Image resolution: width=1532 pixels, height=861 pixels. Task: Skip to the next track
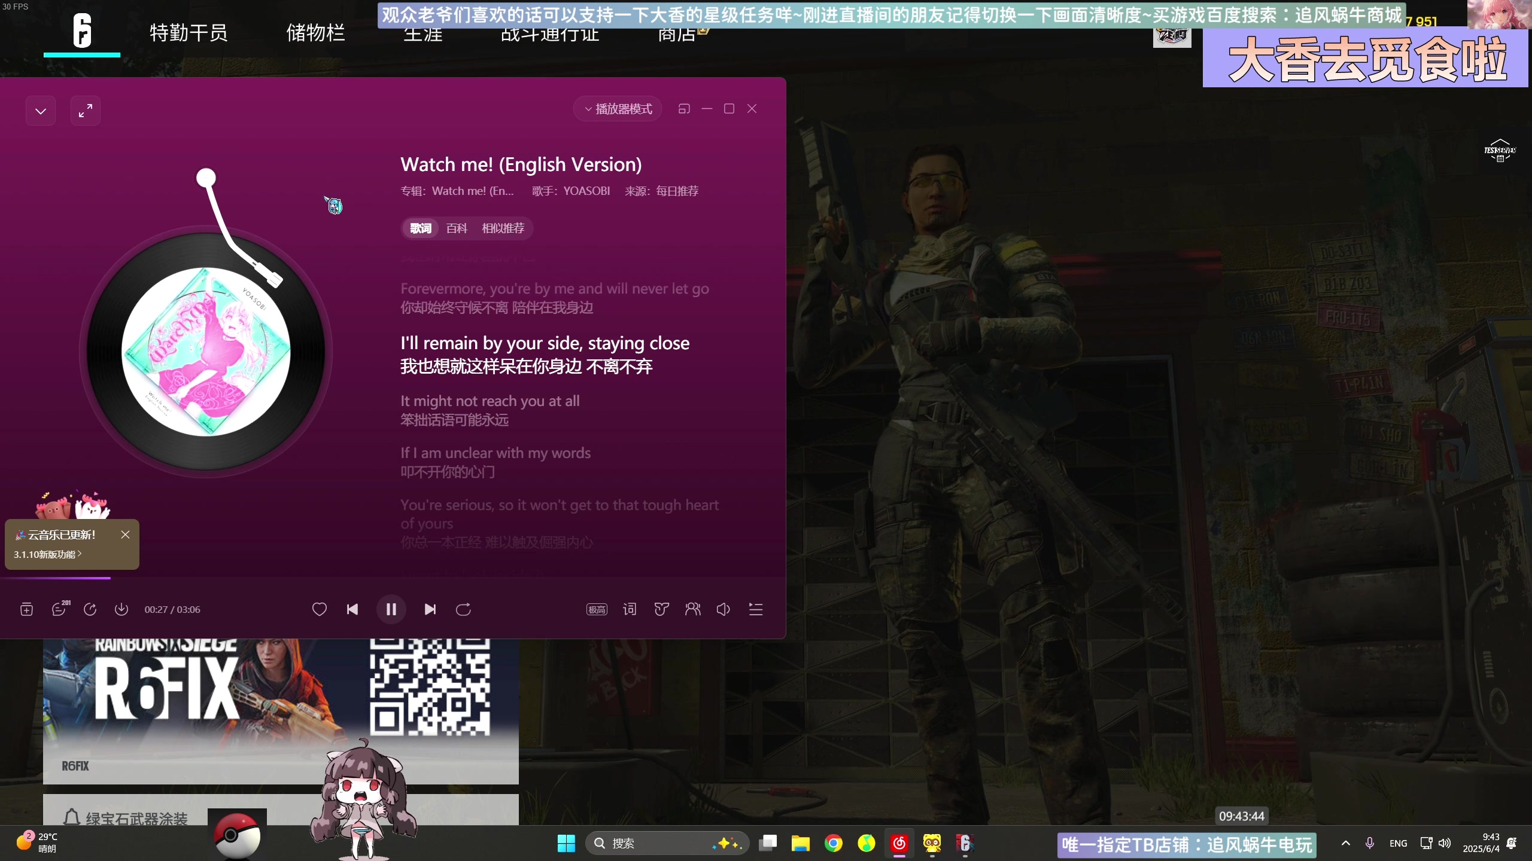pos(430,609)
